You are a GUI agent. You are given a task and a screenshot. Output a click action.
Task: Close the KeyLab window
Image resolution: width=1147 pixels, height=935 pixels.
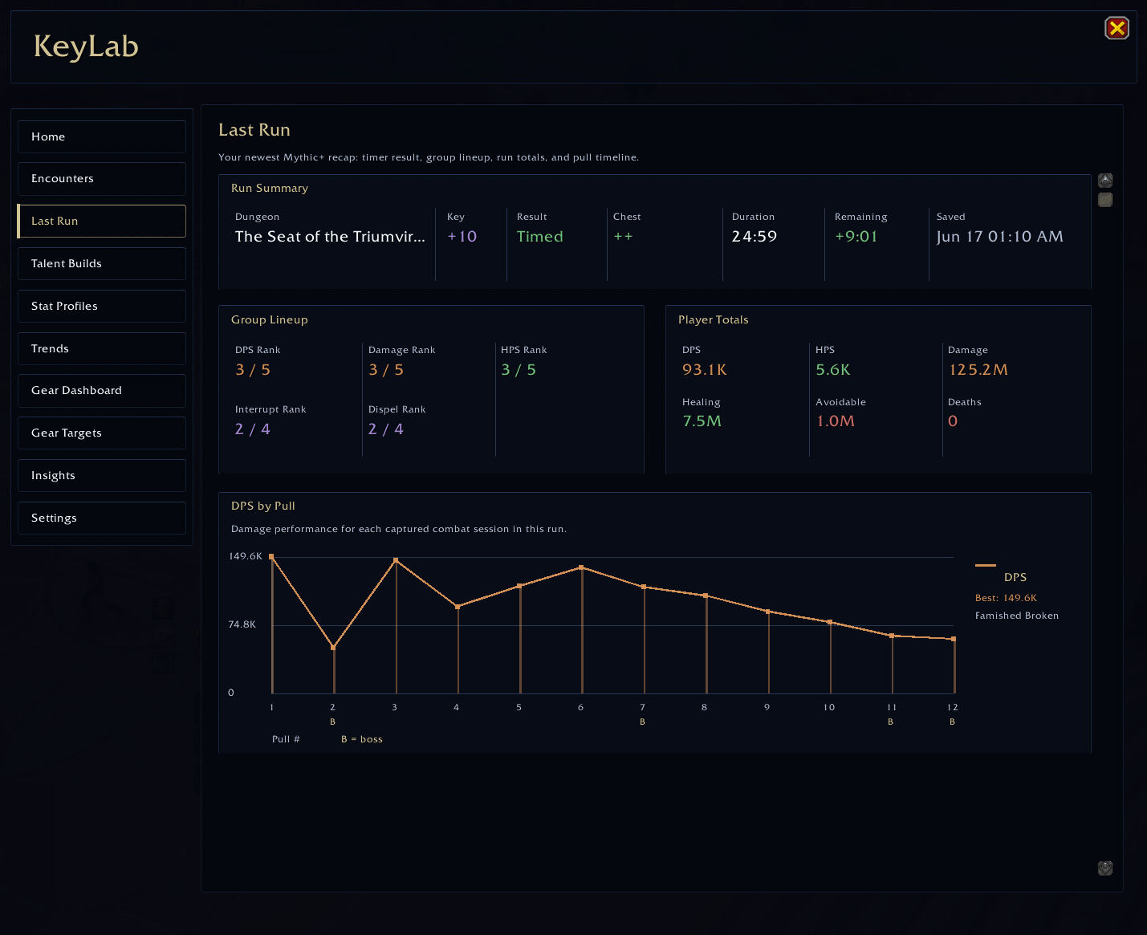point(1116,28)
